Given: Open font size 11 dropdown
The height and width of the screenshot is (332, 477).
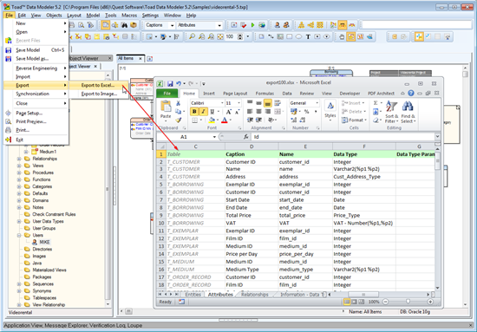Looking at the screenshot, I should 238,103.
